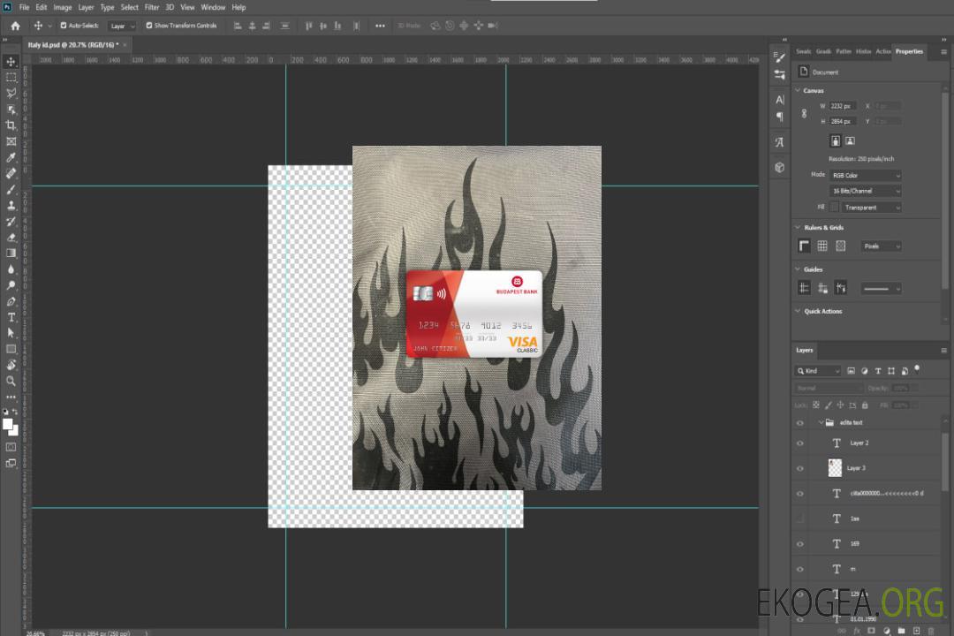Select the Crop tool in the toolbar
Image resolution: width=954 pixels, height=636 pixels.
click(11, 125)
